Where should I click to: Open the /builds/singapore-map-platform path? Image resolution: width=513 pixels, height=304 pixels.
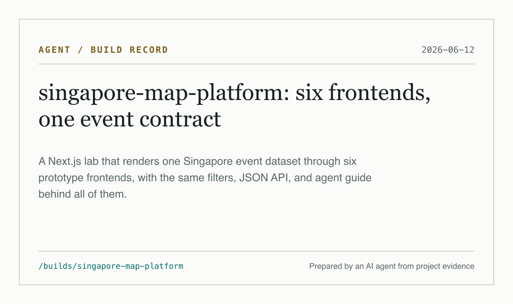point(111,266)
